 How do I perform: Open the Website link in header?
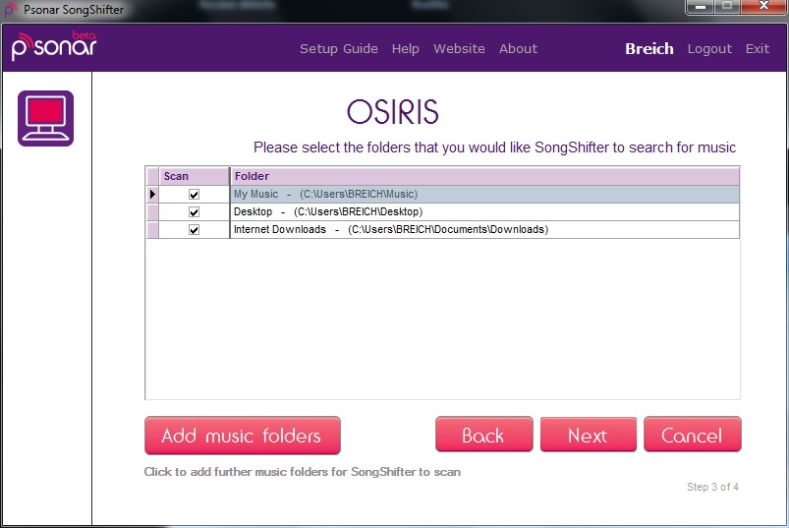(x=460, y=49)
